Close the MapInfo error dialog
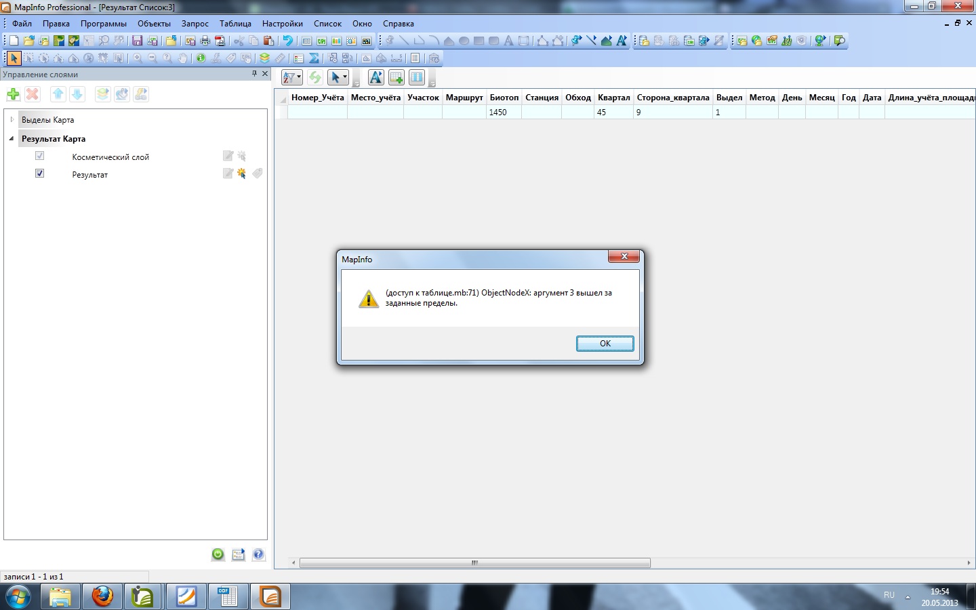Image resolution: width=976 pixels, height=610 pixels. 624,256
